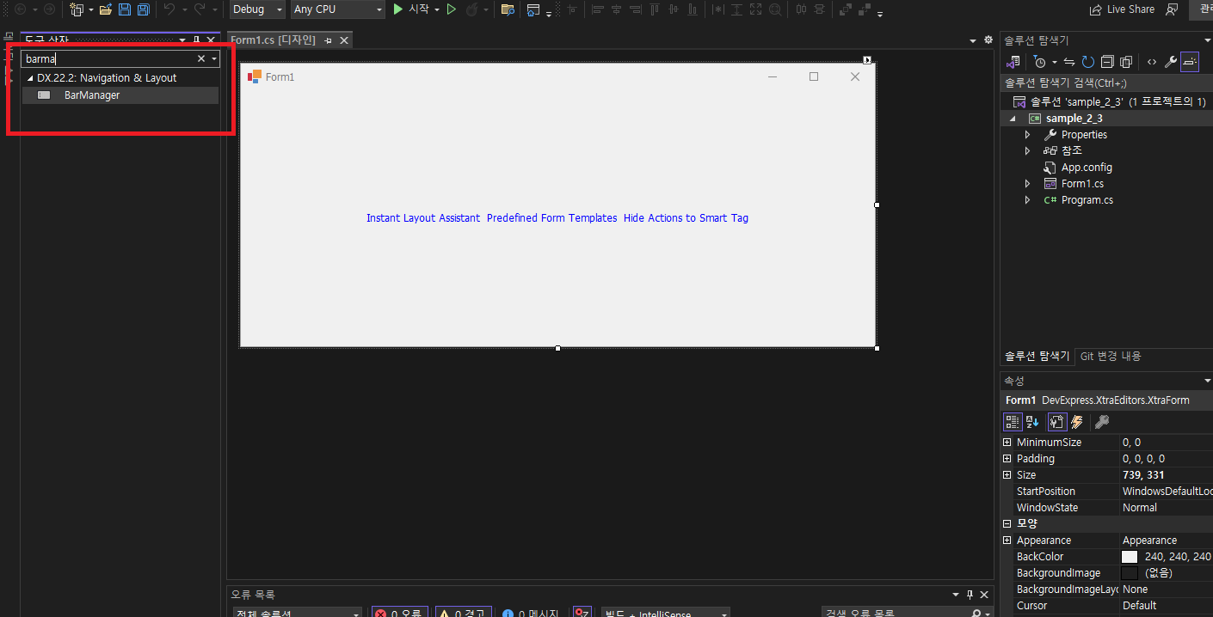The width and height of the screenshot is (1213, 617).
Task: Open the active documents list dropdown arrow
Action: (973, 40)
